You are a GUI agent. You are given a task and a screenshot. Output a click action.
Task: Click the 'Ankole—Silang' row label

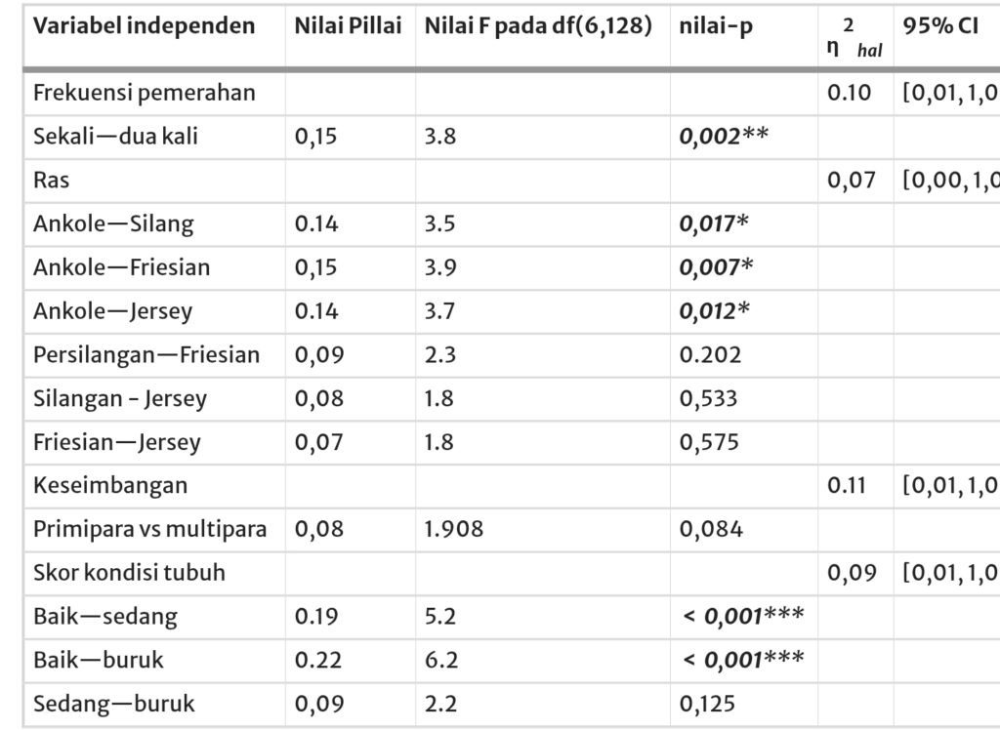click(x=113, y=224)
